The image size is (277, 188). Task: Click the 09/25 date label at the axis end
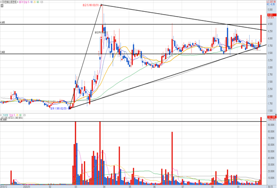(x=270, y=187)
